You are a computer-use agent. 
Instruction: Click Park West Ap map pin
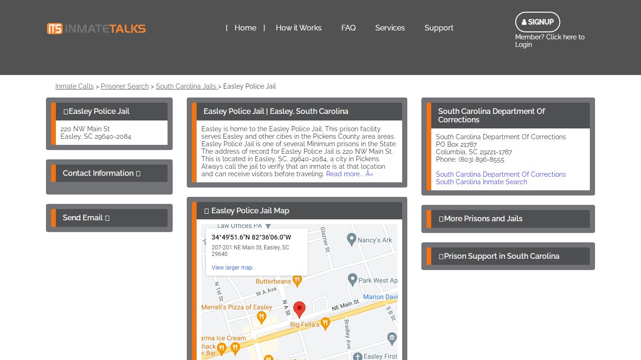[x=353, y=280]
